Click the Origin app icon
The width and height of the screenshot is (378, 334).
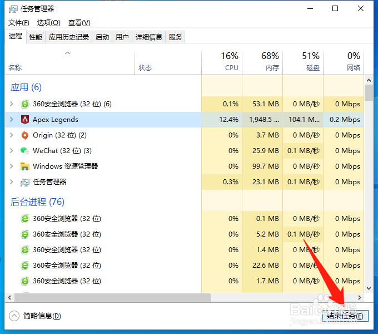[25, 135]
